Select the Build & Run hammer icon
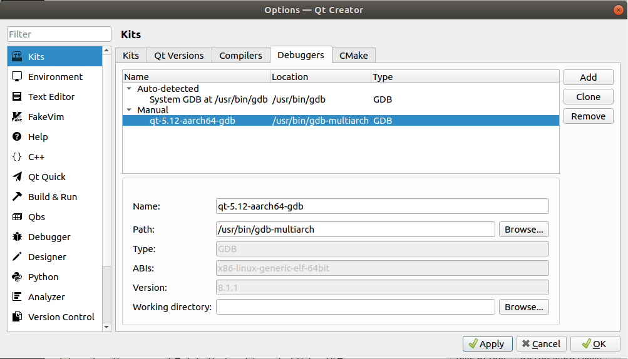 click(18, 197)
